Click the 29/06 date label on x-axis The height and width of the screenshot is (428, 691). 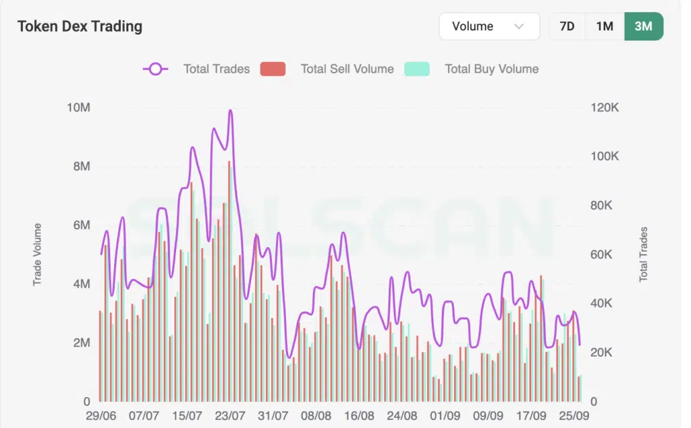pos(102,416)
